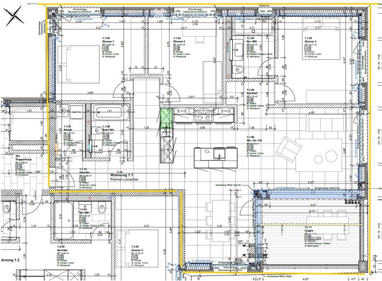Click the 'UV Sanitär' vertical shaft label
This screenshot has height=281, width=382.
click(228, 48)
